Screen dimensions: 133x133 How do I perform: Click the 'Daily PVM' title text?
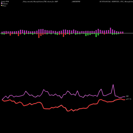pos(5,2)
